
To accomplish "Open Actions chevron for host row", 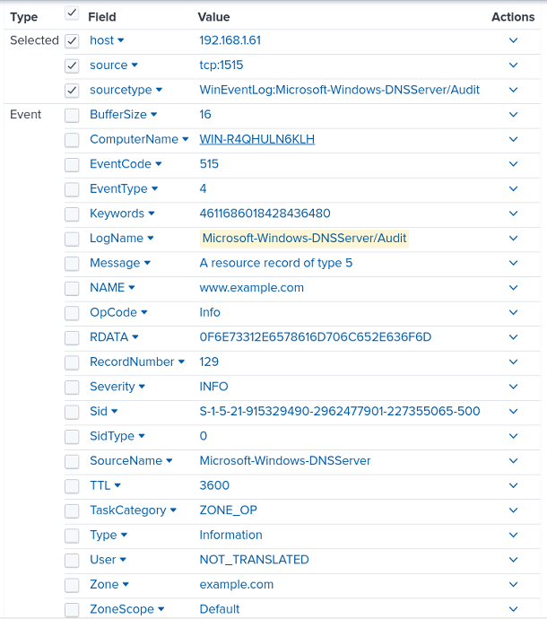I will (x=514, y=40).
